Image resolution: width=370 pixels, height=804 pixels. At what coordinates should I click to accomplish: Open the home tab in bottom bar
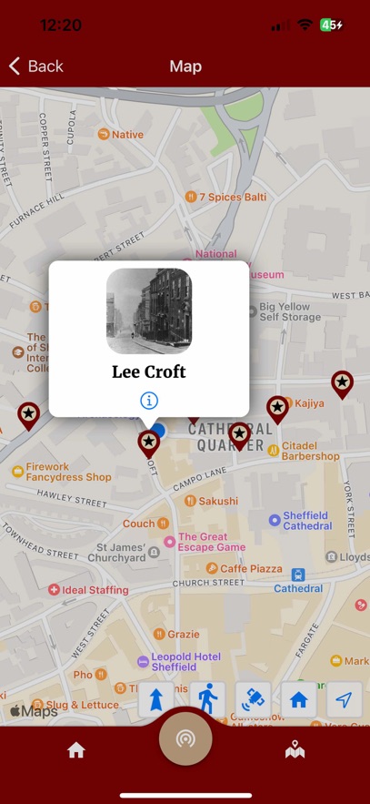click(x=75, y=750)
